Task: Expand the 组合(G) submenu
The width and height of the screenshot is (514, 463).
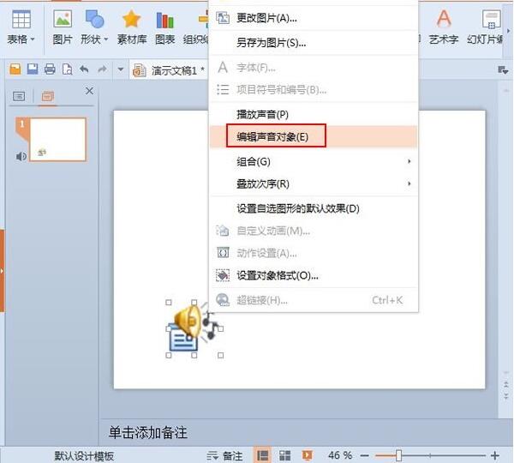Action: pos(313,161)
